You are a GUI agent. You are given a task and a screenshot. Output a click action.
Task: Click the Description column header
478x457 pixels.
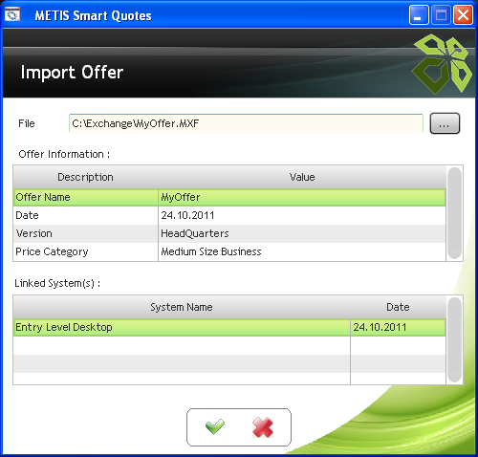[x=85, y=177]
